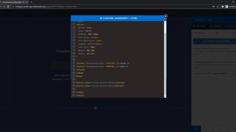Click the closing '</head>' tag line
Image resolution: width=236 pixels, height=132 pixels.
coord(80,73)
